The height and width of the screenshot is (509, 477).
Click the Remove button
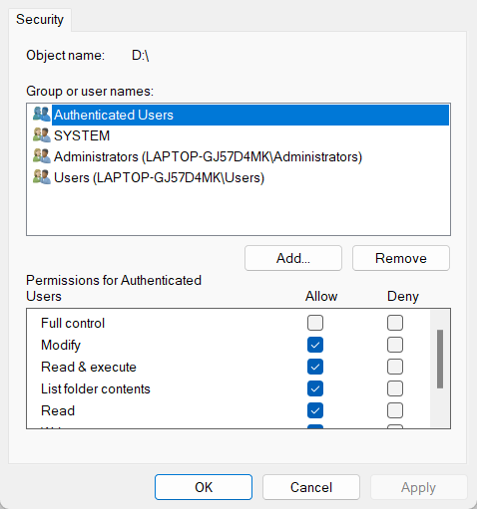(x=401, y=258)
